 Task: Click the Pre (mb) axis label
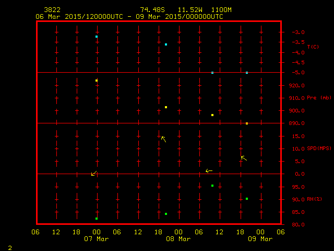point(319,98)
